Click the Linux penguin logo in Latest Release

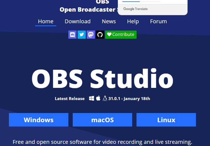pos(105,98)
